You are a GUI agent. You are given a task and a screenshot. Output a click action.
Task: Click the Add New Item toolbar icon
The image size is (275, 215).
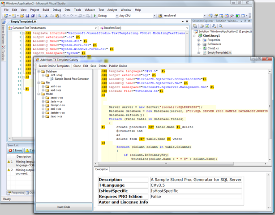[14, 16]
